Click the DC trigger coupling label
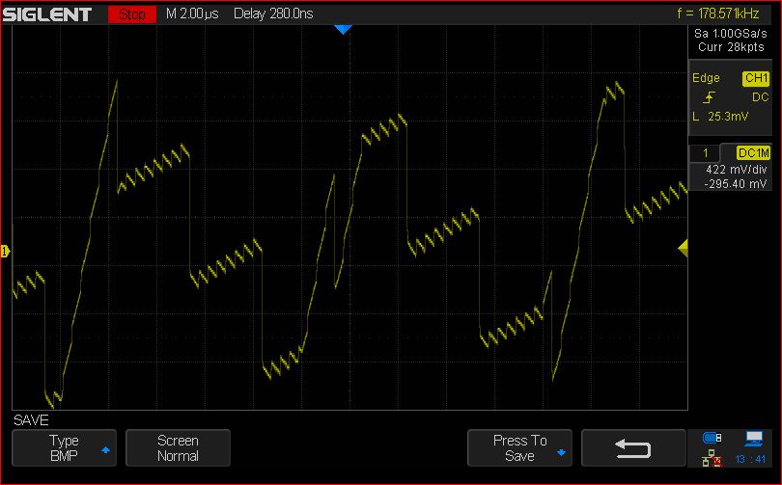Viewport: 782px width, 485px height. pyautogui.click(x=760, y=97)
